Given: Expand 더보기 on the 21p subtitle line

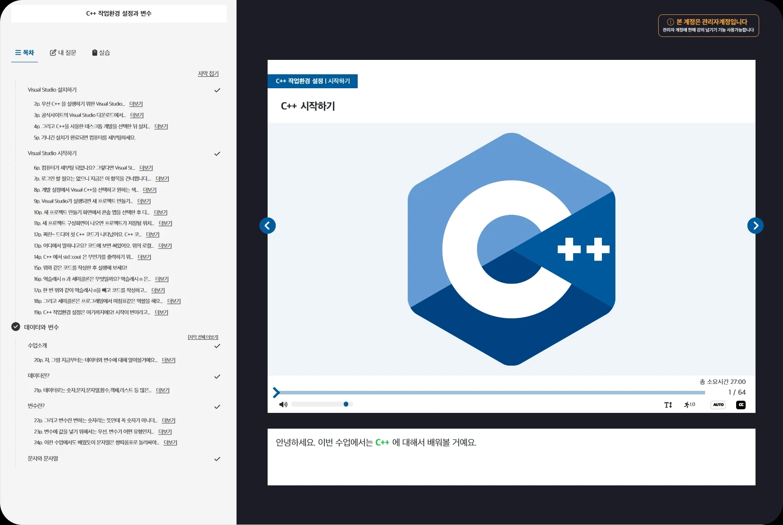Looking at the screenshot, I should pyautogui.click(x=163, y=390).
